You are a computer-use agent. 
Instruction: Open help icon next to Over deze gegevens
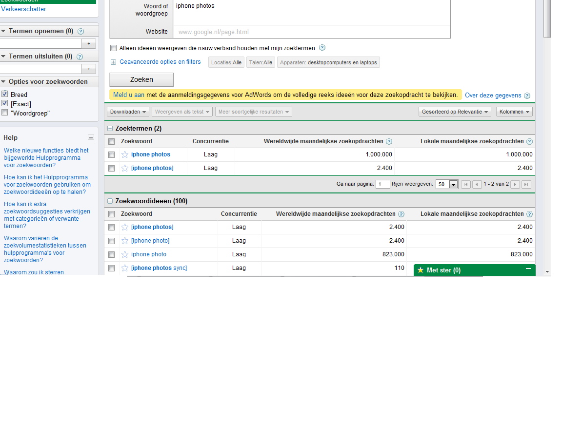coord(527,96)
